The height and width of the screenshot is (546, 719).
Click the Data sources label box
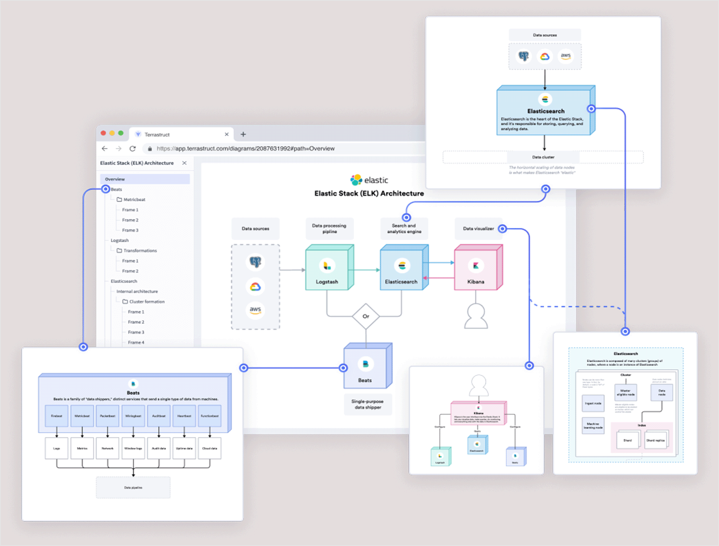255,228
